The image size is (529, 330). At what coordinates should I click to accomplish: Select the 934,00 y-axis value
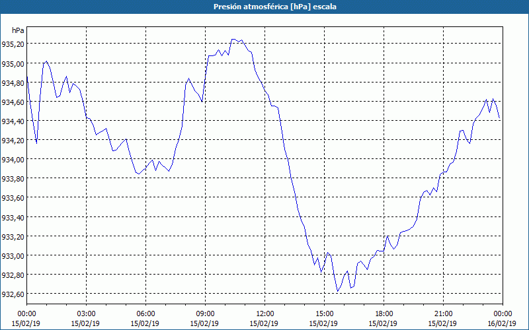click(x=13, y=160)
